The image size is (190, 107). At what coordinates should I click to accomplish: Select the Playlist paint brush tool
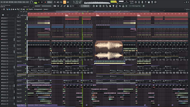(9, 9)
